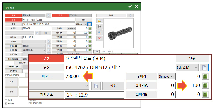Click the 판매종료일 button
Image resolution: width=214 pixels, height=111 pixels.
(x=13, y=71)
